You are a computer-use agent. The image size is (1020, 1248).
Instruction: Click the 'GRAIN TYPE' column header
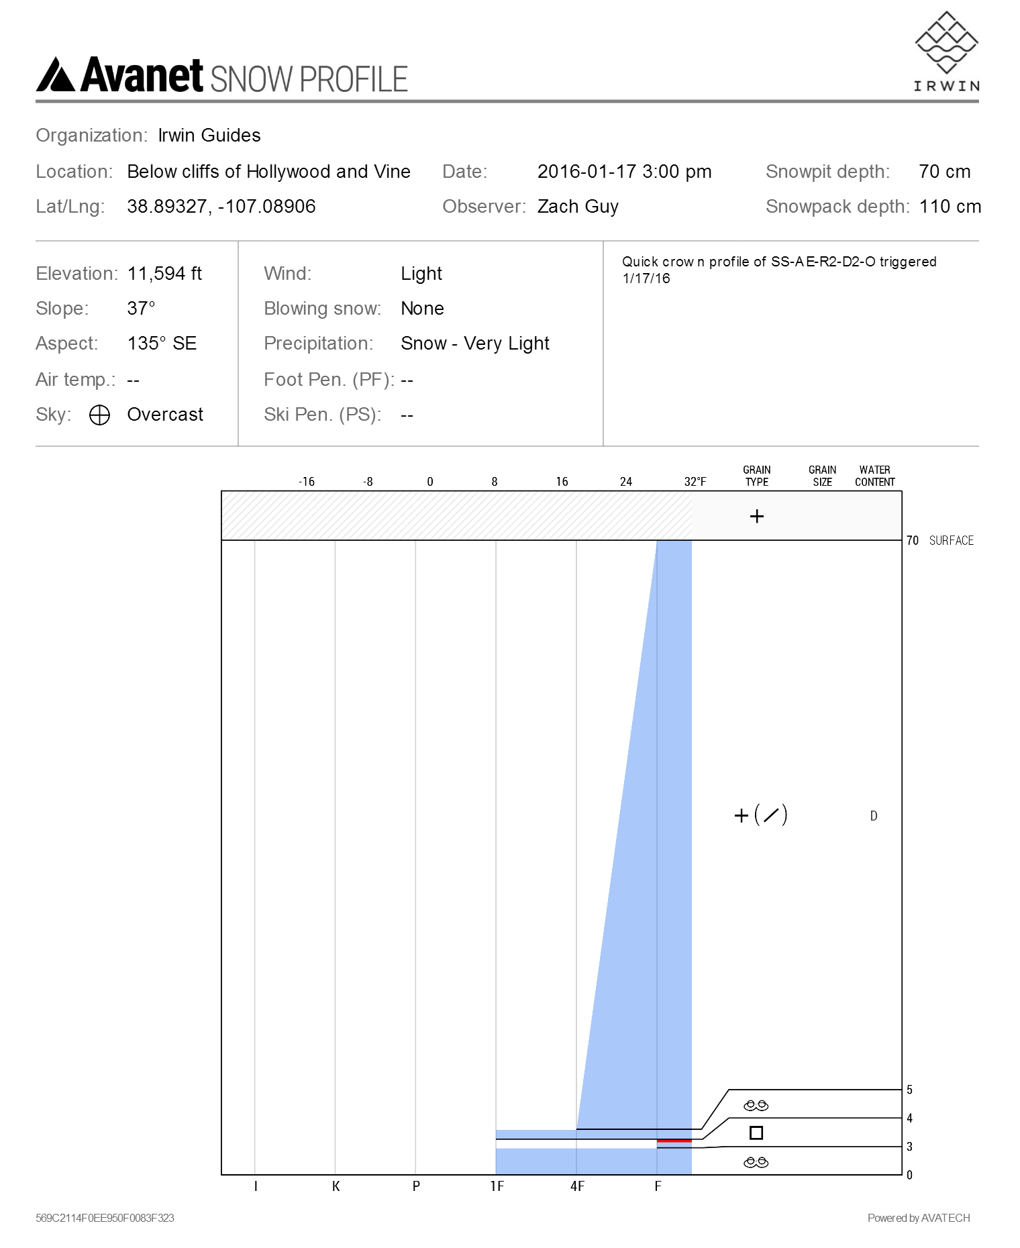coord(756,476)
